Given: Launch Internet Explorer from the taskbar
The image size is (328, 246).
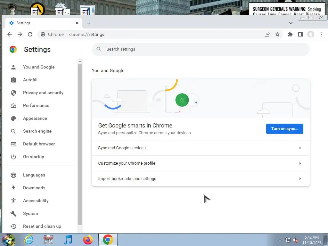Looking at the screenshot, I should [x=29, y=240].
